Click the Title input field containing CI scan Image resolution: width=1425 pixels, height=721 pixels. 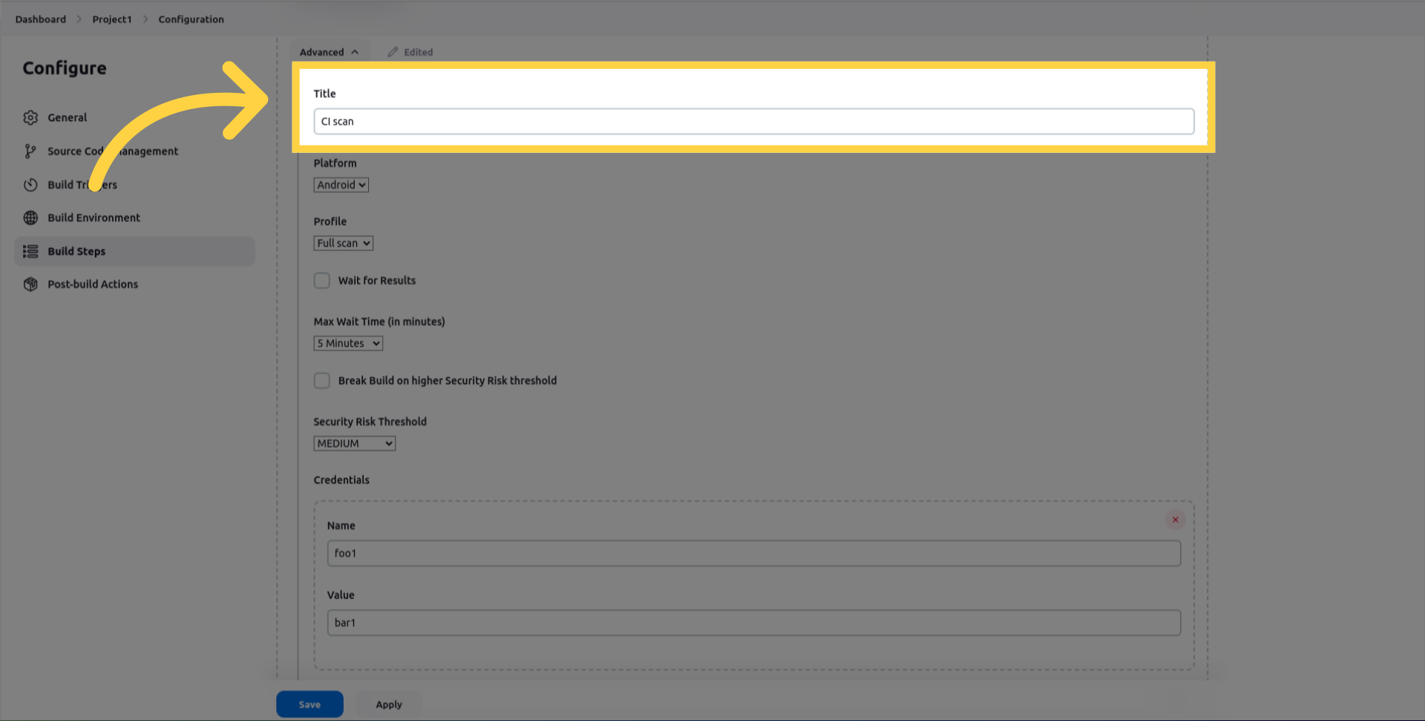point(753,122)
